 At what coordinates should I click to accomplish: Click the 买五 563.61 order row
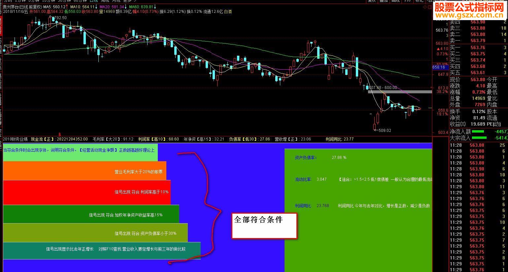click(478, 73)
